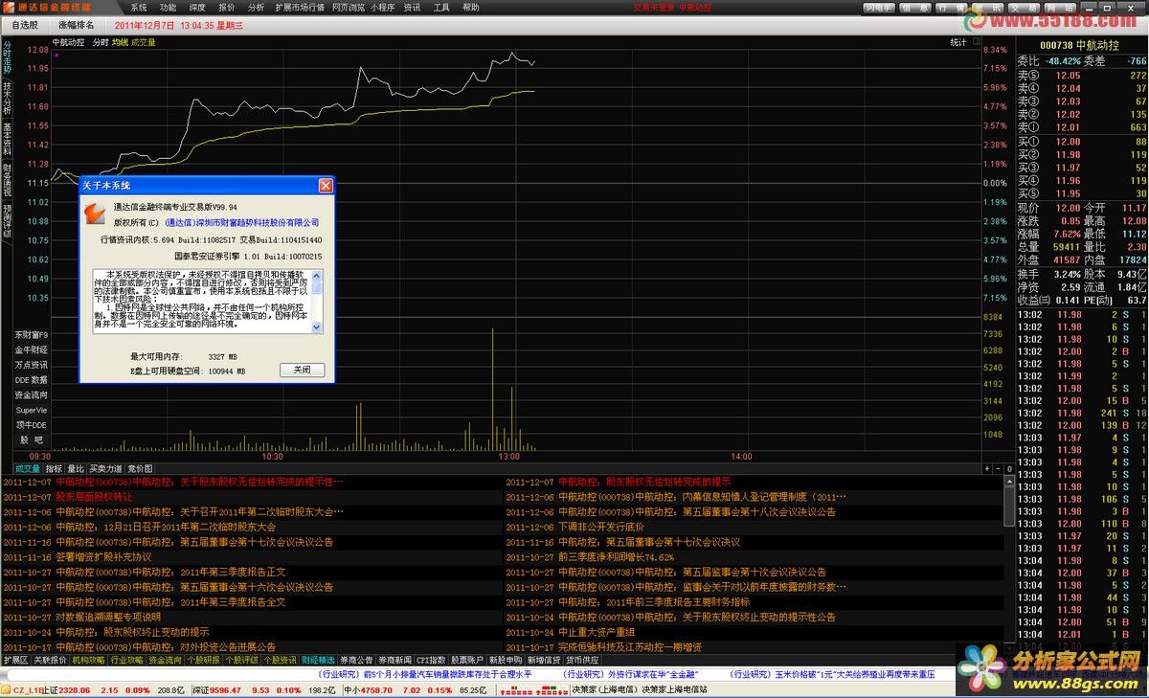The image size is (1149, 698).
Task: Open 金牛财经 in the left panel
Action: (x=32, y=350)
